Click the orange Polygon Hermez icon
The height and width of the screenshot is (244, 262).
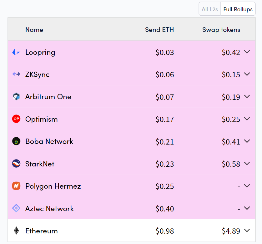click(16, 186)
